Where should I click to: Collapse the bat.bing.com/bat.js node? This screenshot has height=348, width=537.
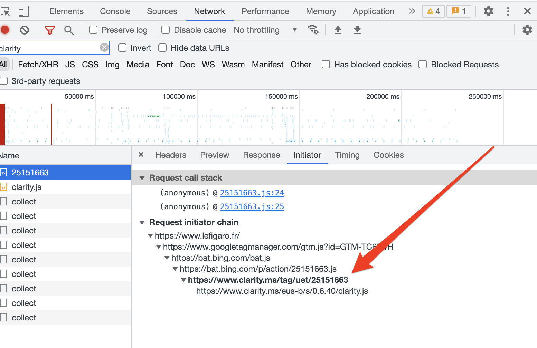pyautogui.click(x=167, y=258)
